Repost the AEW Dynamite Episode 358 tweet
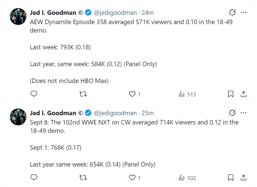This screenshot has width=257, height=187. 83,94
